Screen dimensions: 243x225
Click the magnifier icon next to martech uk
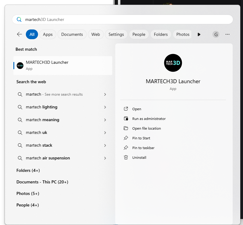(x=20, y=133)
